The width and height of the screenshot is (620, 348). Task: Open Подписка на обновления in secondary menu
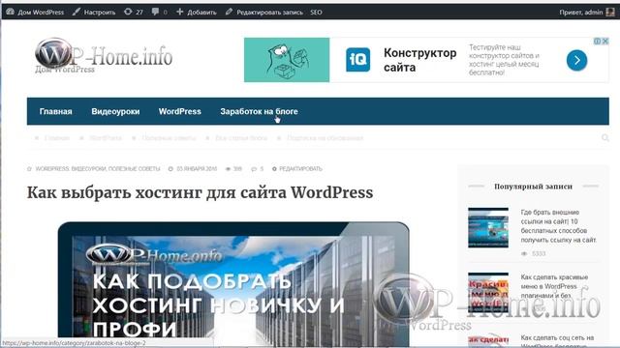(325, 138)
